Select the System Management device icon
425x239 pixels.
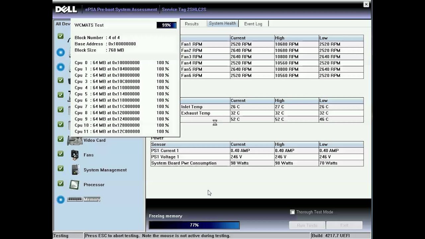tap(75, 170)
